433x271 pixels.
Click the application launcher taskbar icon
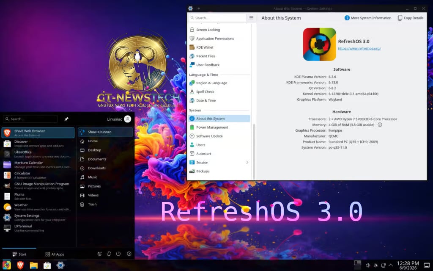point(7,265)
